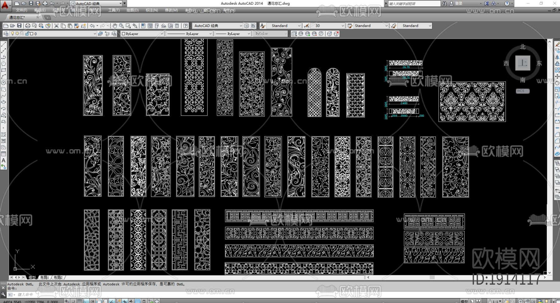Click the binoculars search icon
The image size is (560, 303).
tap(444, 3)
